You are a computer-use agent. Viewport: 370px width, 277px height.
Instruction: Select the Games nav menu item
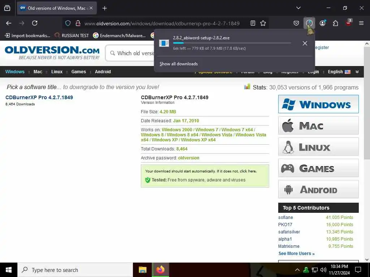(x=78, y=72)
